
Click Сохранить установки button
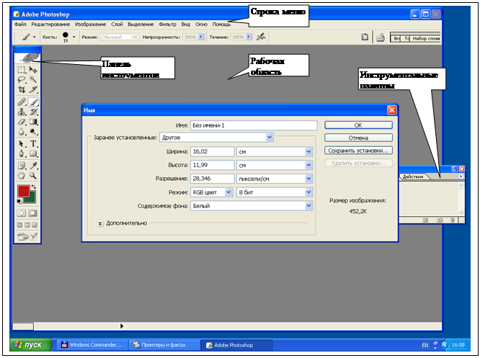pyautogui.click(x=358, y=151)
